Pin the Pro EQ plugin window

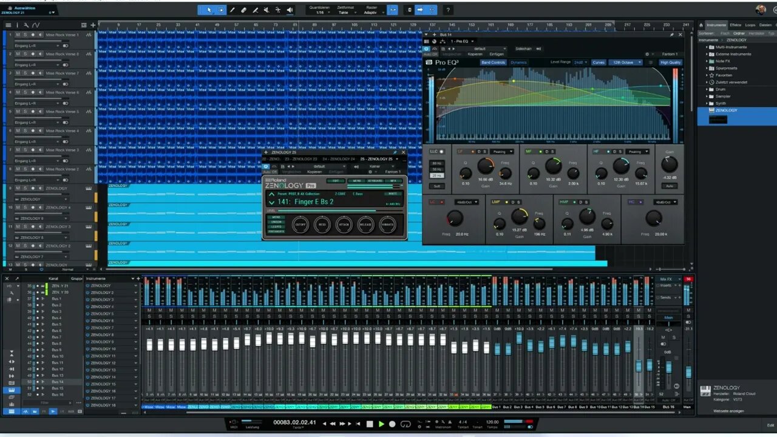point(671,35)
